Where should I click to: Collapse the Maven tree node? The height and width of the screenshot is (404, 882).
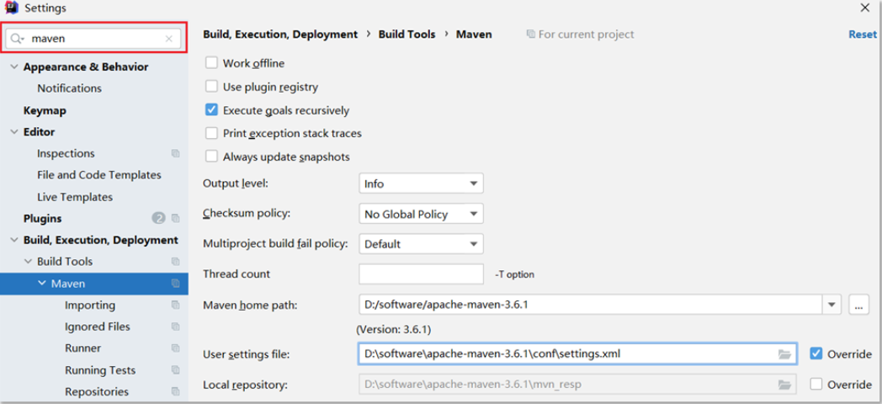click(x=42, y=284)
